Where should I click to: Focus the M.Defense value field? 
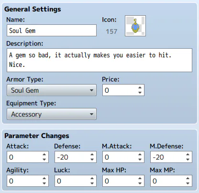pyautogui.click(x=171, y=157)
